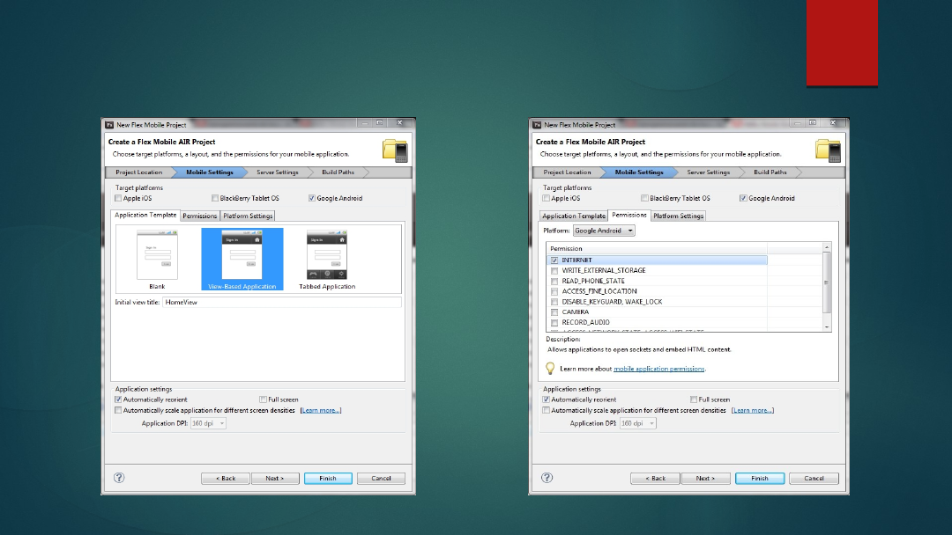Image resolution: width=952 pixels, height=535 pixels.
Task: Click the mobile project folder icon in left dialog
Action: pyautogui.click(x=394, y=150)
